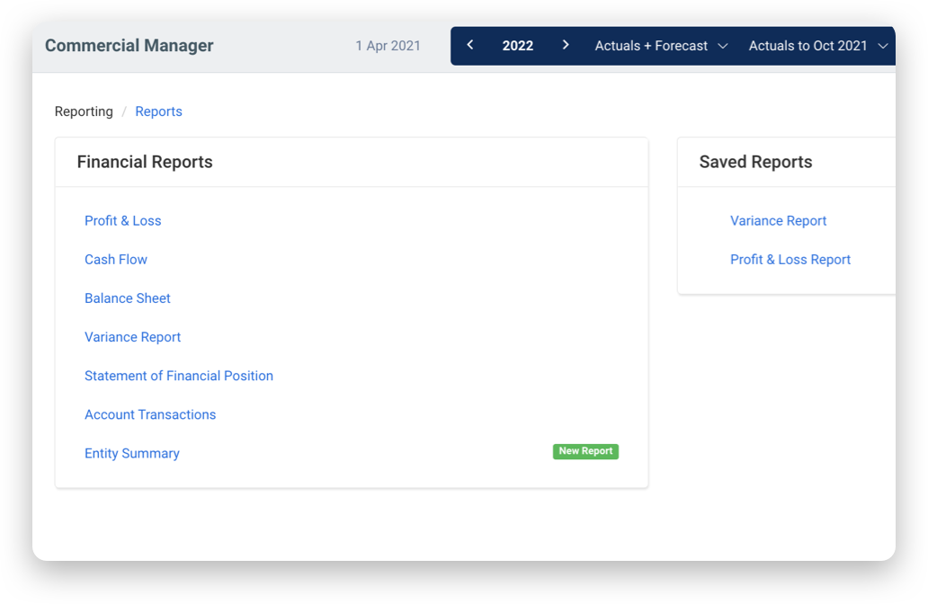Open the Profit & Loss report

122,220
